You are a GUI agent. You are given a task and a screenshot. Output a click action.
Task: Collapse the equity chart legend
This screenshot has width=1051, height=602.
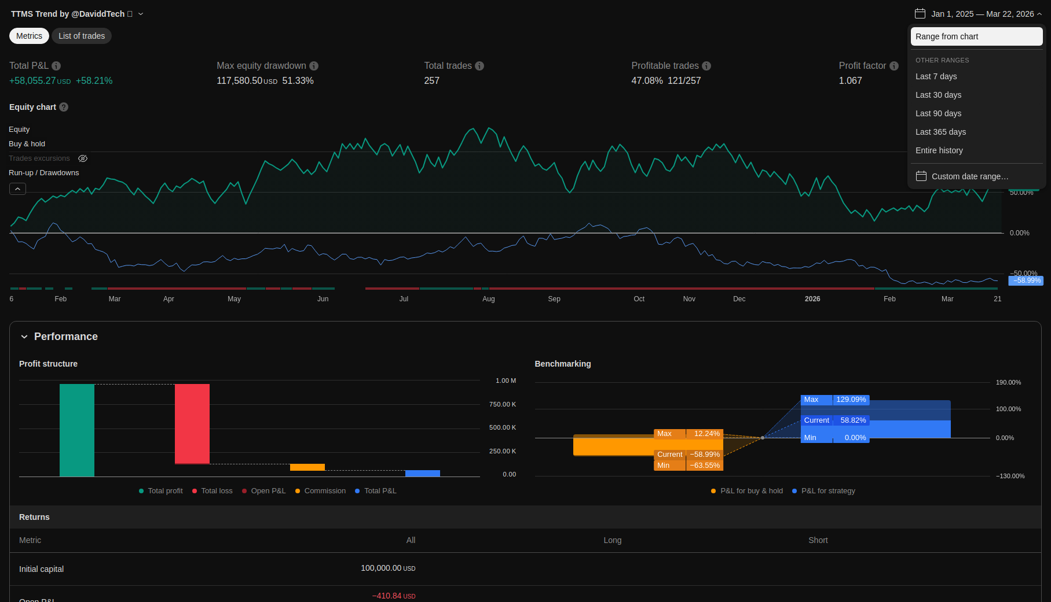tap(17, 189)
